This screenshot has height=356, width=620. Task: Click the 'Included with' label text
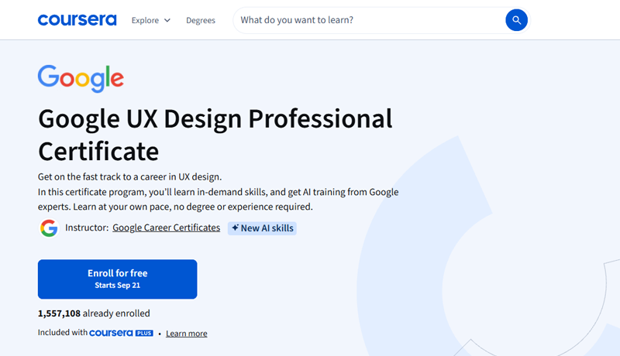tap(63, 333)
